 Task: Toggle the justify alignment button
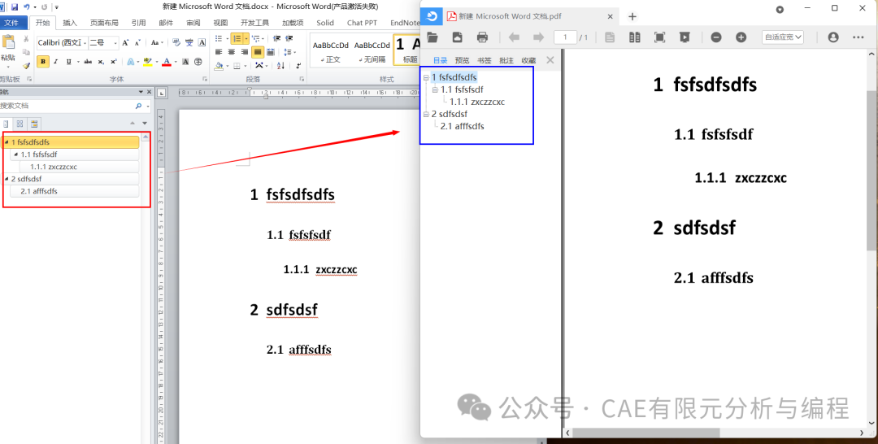point(258,52)
